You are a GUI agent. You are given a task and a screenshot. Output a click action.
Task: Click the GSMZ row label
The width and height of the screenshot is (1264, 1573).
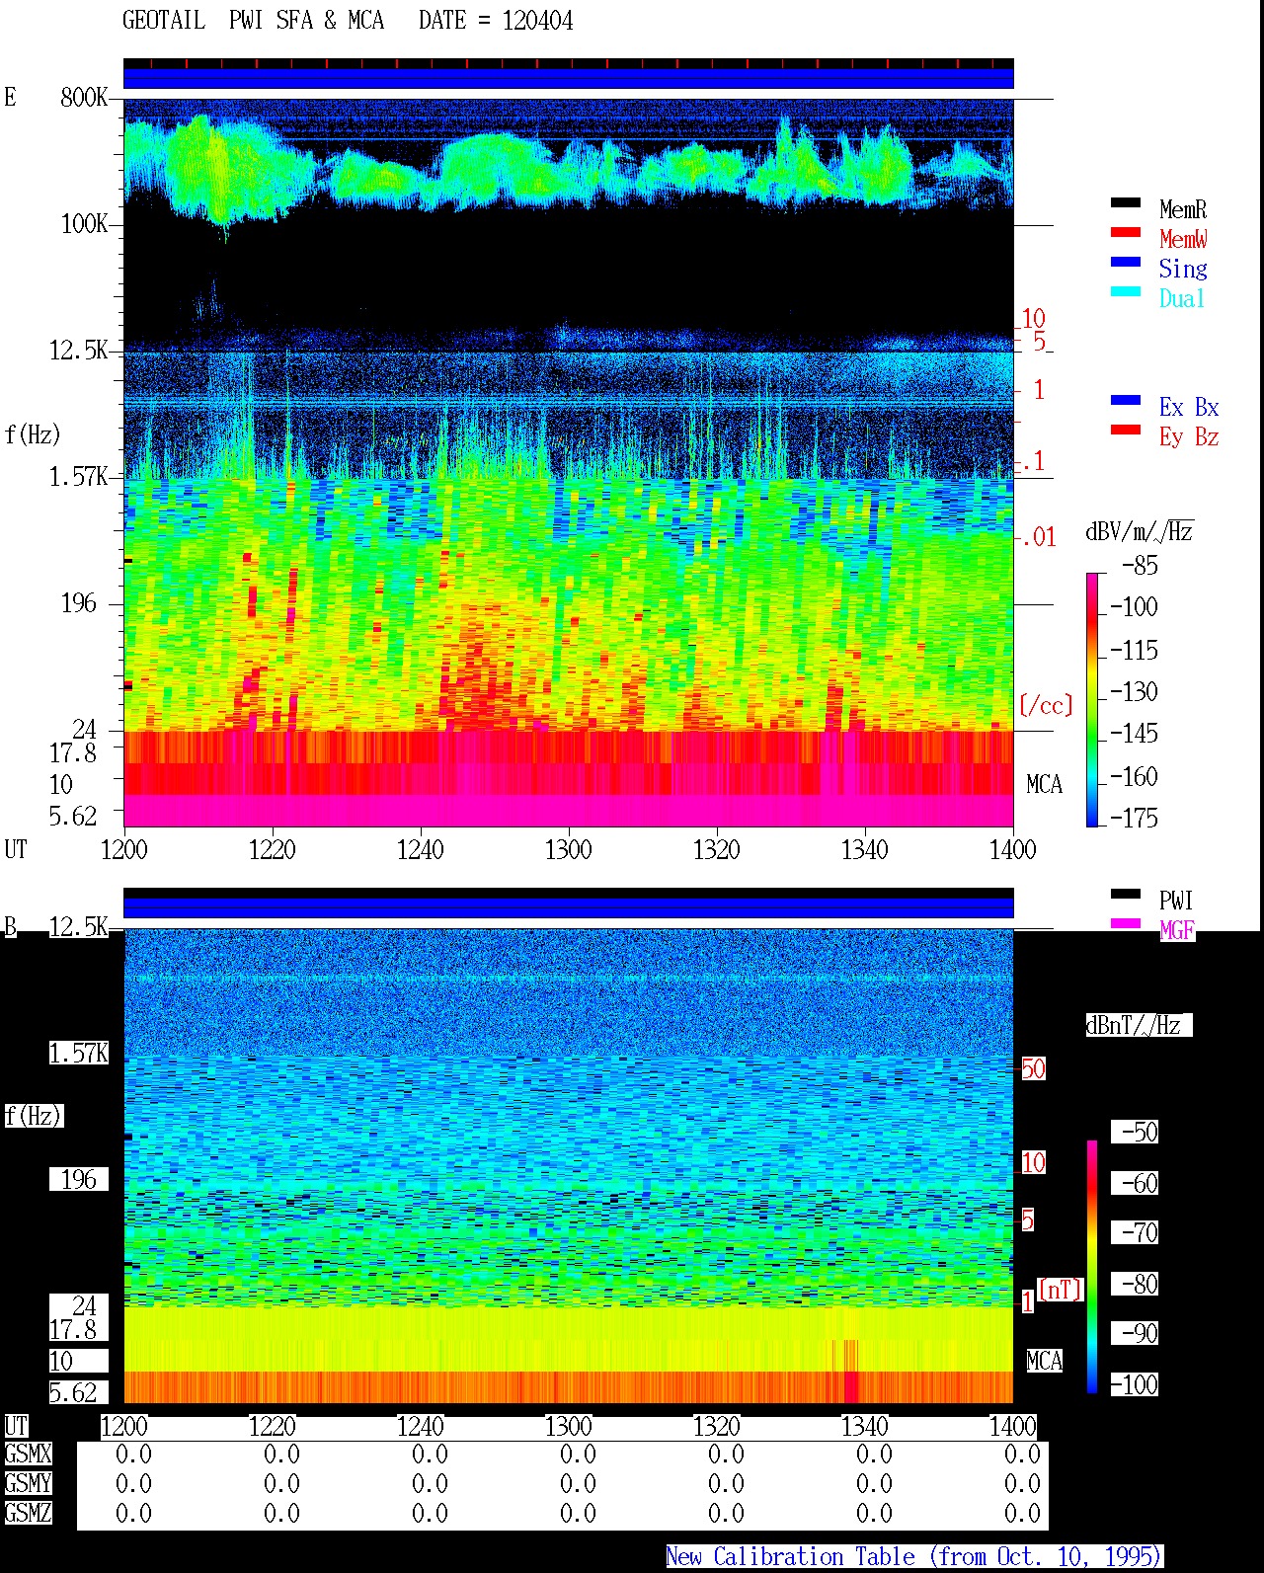tap(28, 1514)
